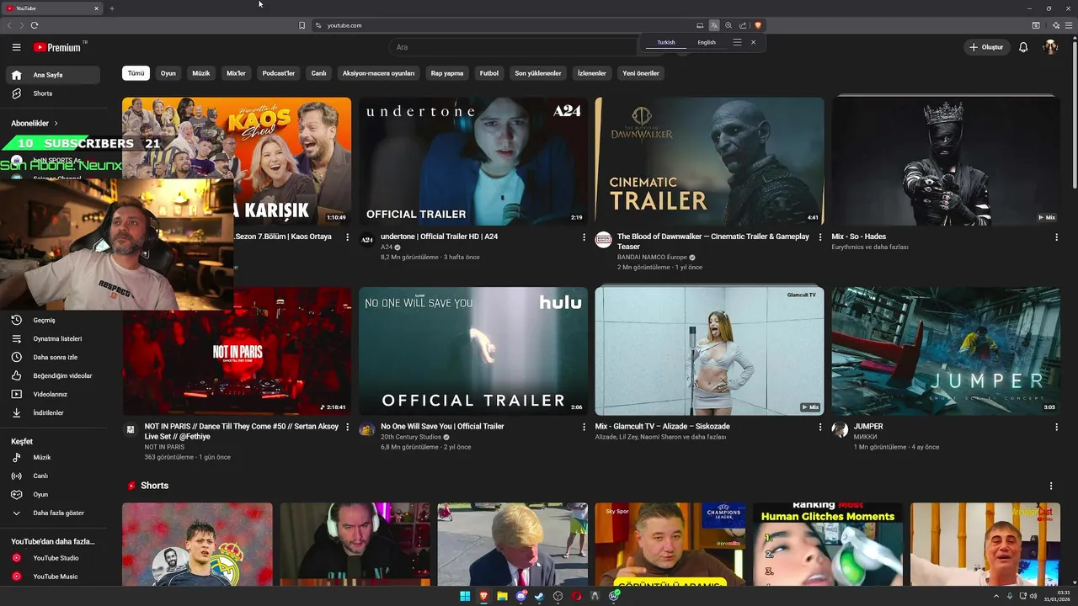This screenshot has height=606, width=1078.
Task: Toggle the browser sidebar panel icon
Action: (x=1036, y=25)
